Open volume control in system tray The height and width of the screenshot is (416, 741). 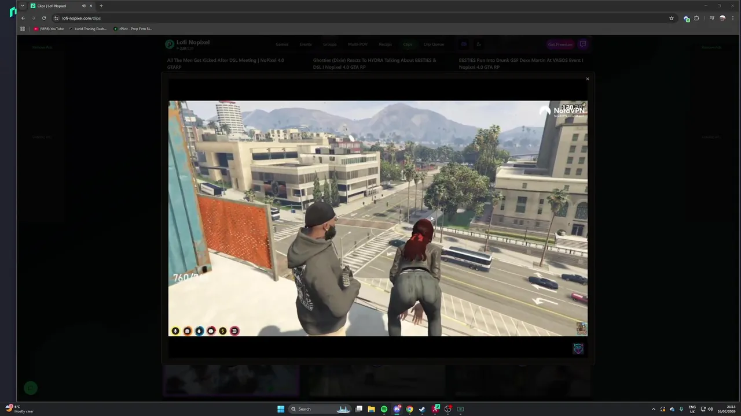710,409
